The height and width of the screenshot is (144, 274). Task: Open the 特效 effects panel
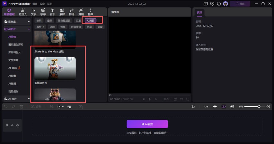90,12
